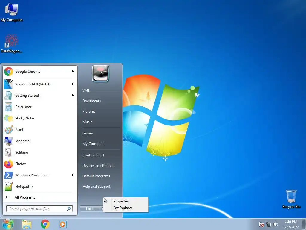Open the Getting Started icon
The height and width of the screenshot is (230, 306).
click(x=8, y=96)
